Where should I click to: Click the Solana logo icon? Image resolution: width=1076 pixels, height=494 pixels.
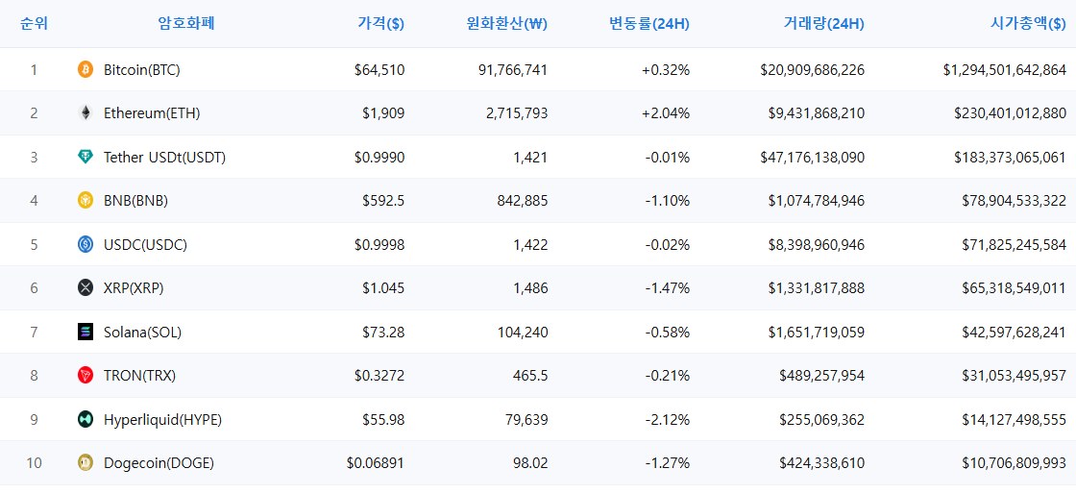[x=86, y=333]
